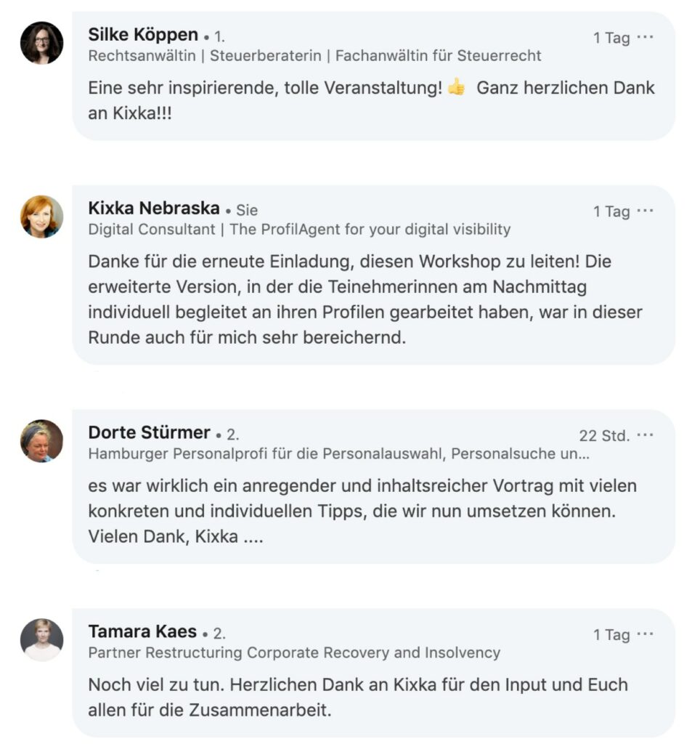
Task: Click the Dorte Stürmer name link
Action: [149, 432]
